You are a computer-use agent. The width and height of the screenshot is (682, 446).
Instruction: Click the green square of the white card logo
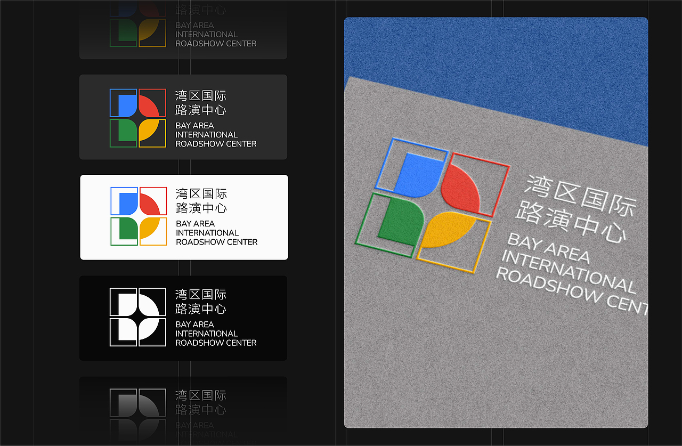124,231
